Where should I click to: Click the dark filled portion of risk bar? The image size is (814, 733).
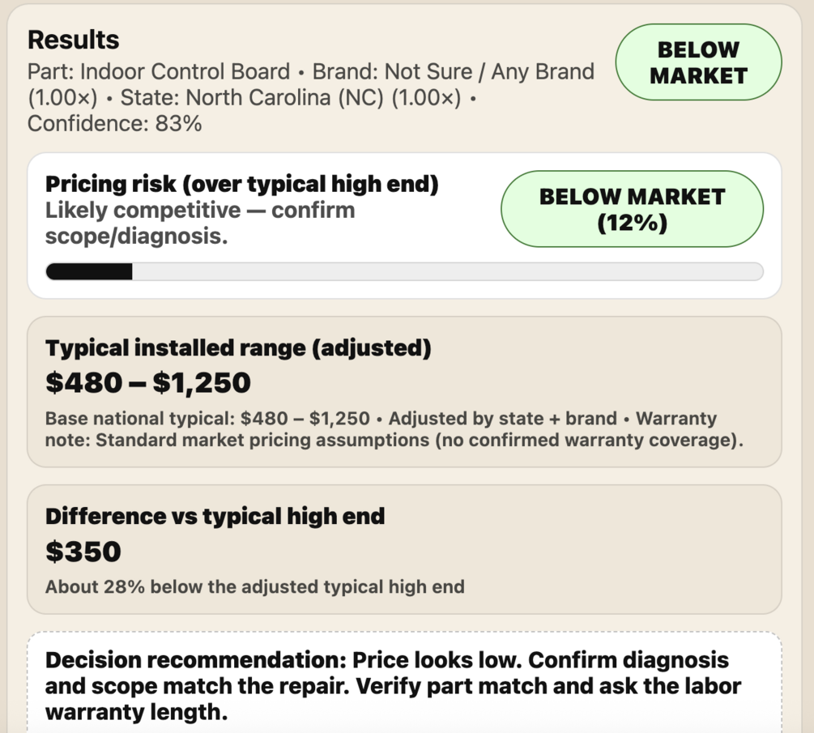(89, 271)
